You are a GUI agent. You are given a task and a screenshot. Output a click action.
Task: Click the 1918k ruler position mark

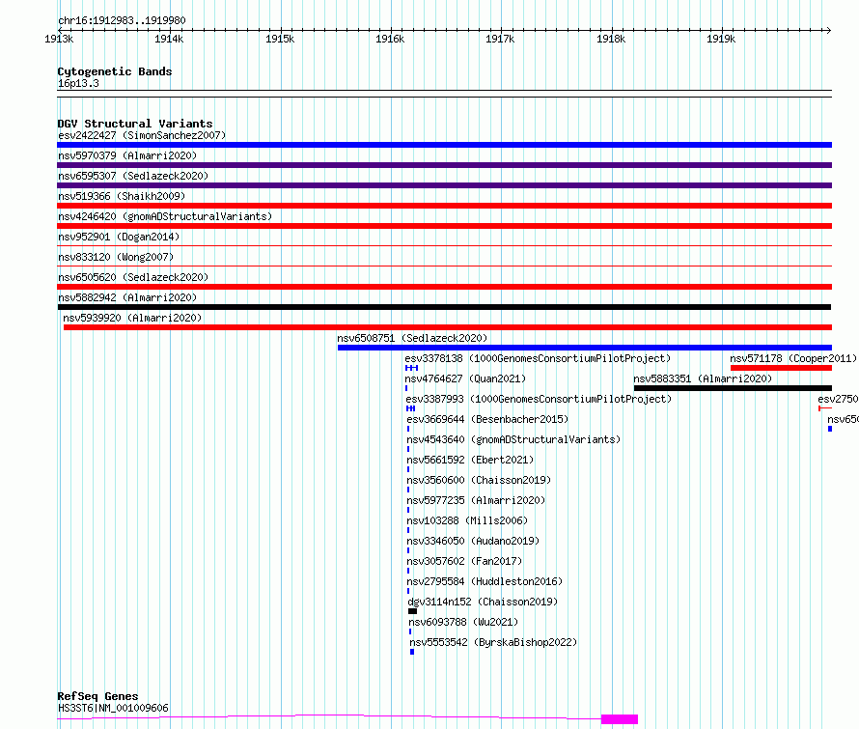tap(611, 39)
